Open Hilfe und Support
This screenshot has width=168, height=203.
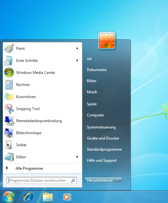click(102, 160)
